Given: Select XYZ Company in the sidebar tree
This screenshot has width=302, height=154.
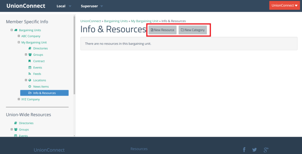Looking at the screenshot, I should [x=30, y=99].
